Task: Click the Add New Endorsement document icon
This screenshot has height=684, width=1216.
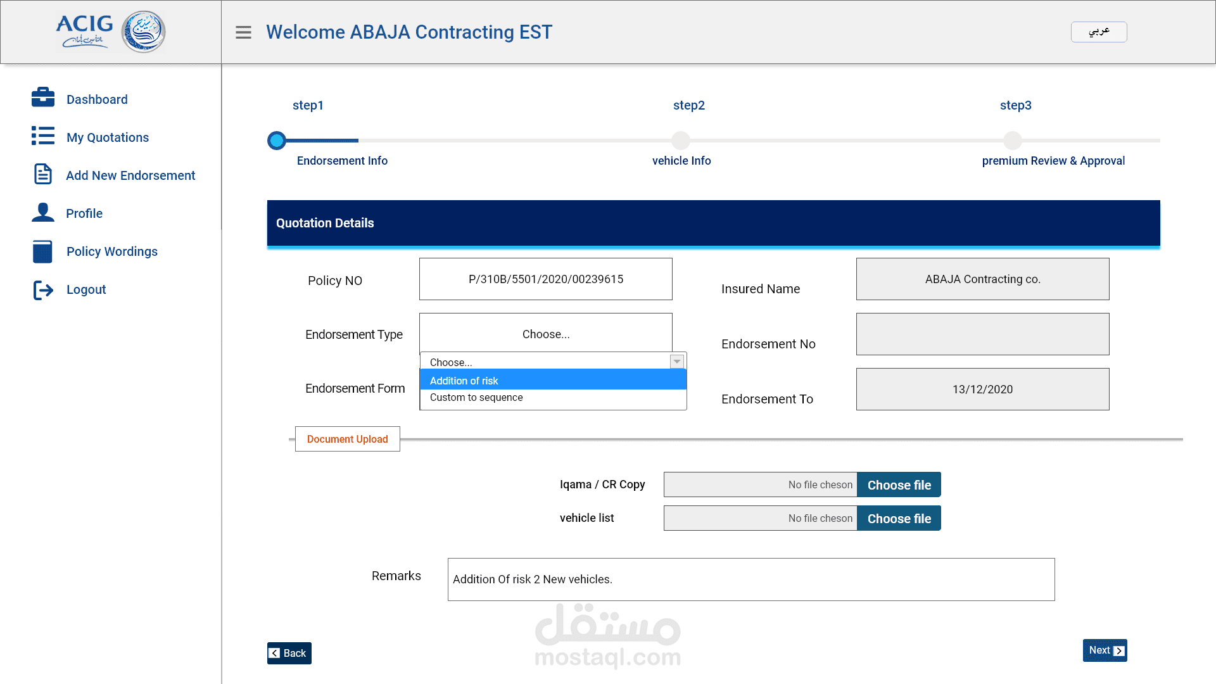Action: [x=43, y=174]
